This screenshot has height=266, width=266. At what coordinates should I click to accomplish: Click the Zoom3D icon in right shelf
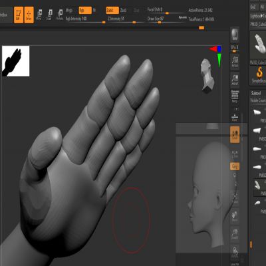(x=235, y=234)
